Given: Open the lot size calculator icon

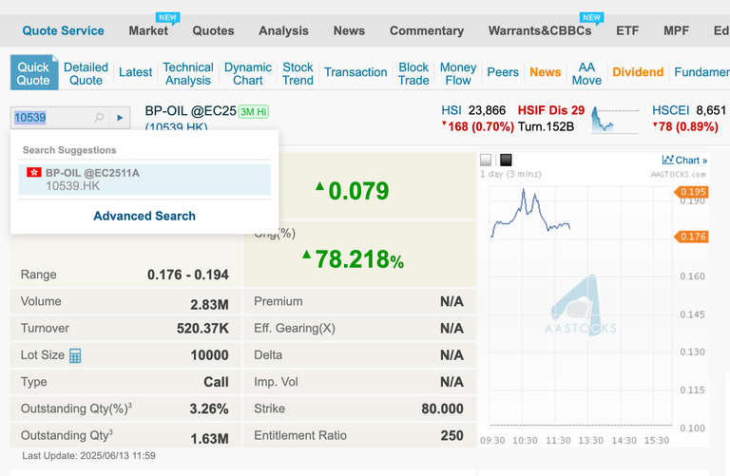Looking at the screenshot, I should pyautogui.click(x=75, y=355).
